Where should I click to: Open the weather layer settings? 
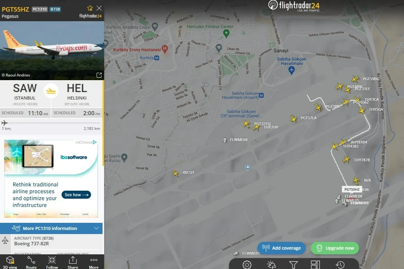[271, 265]
